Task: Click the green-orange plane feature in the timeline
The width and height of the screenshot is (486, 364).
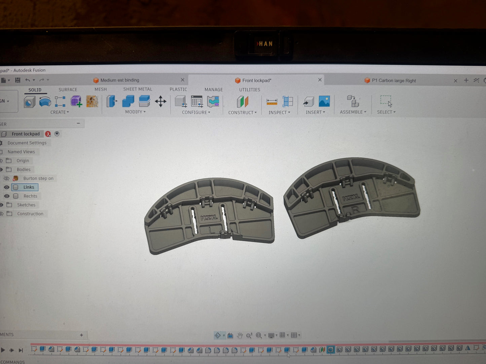Action: point(322,350)
